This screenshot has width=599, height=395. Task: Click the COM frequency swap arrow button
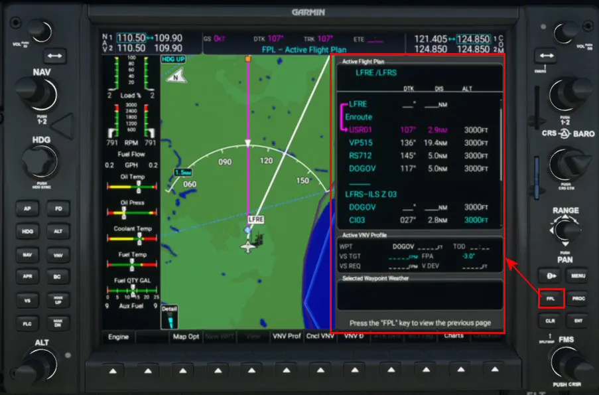(546, 56)
